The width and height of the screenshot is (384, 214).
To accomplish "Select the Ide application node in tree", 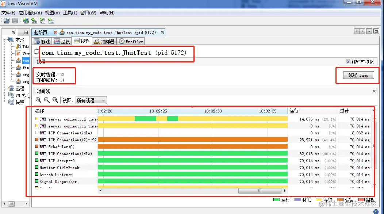I will (23, 47).
